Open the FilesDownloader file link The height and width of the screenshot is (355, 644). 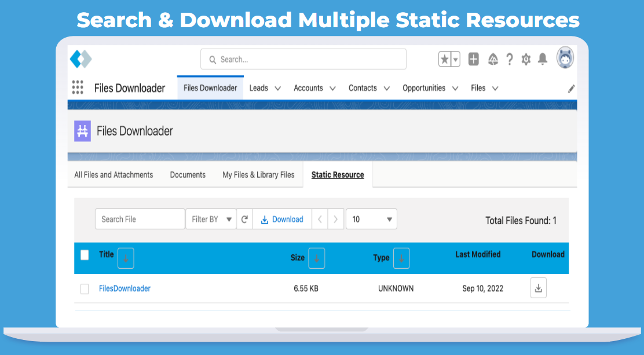click(x=125, y=288)
